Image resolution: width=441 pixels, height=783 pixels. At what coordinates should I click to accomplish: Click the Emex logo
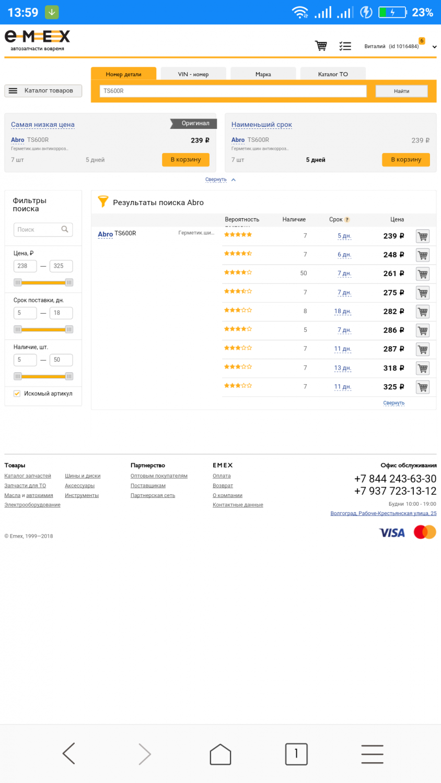(37, 40)
